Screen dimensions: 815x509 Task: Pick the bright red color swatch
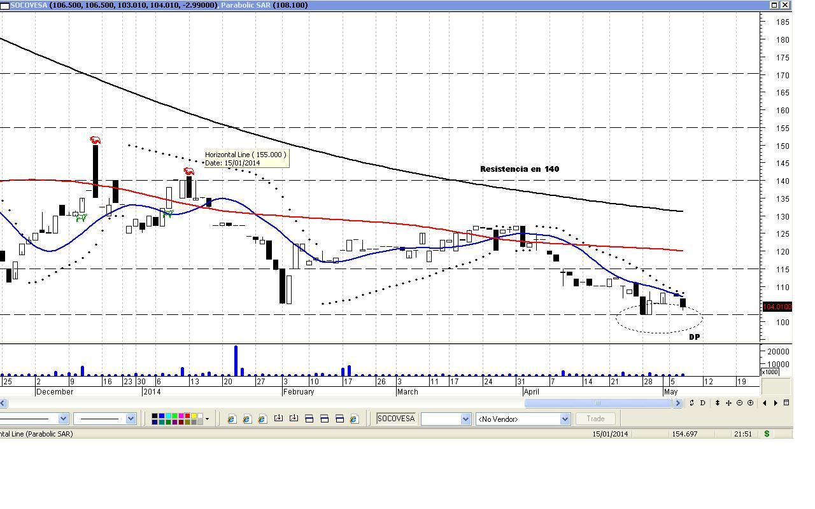(x=187, y=416)
